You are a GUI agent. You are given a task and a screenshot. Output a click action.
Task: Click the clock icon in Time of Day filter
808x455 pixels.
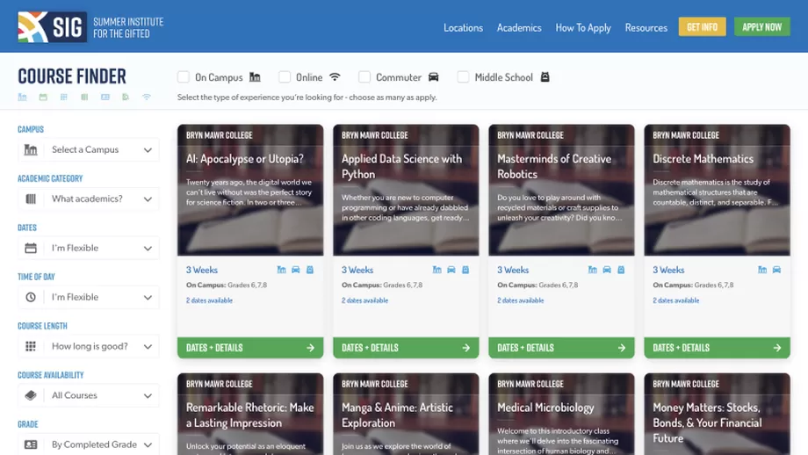(31, 298)
